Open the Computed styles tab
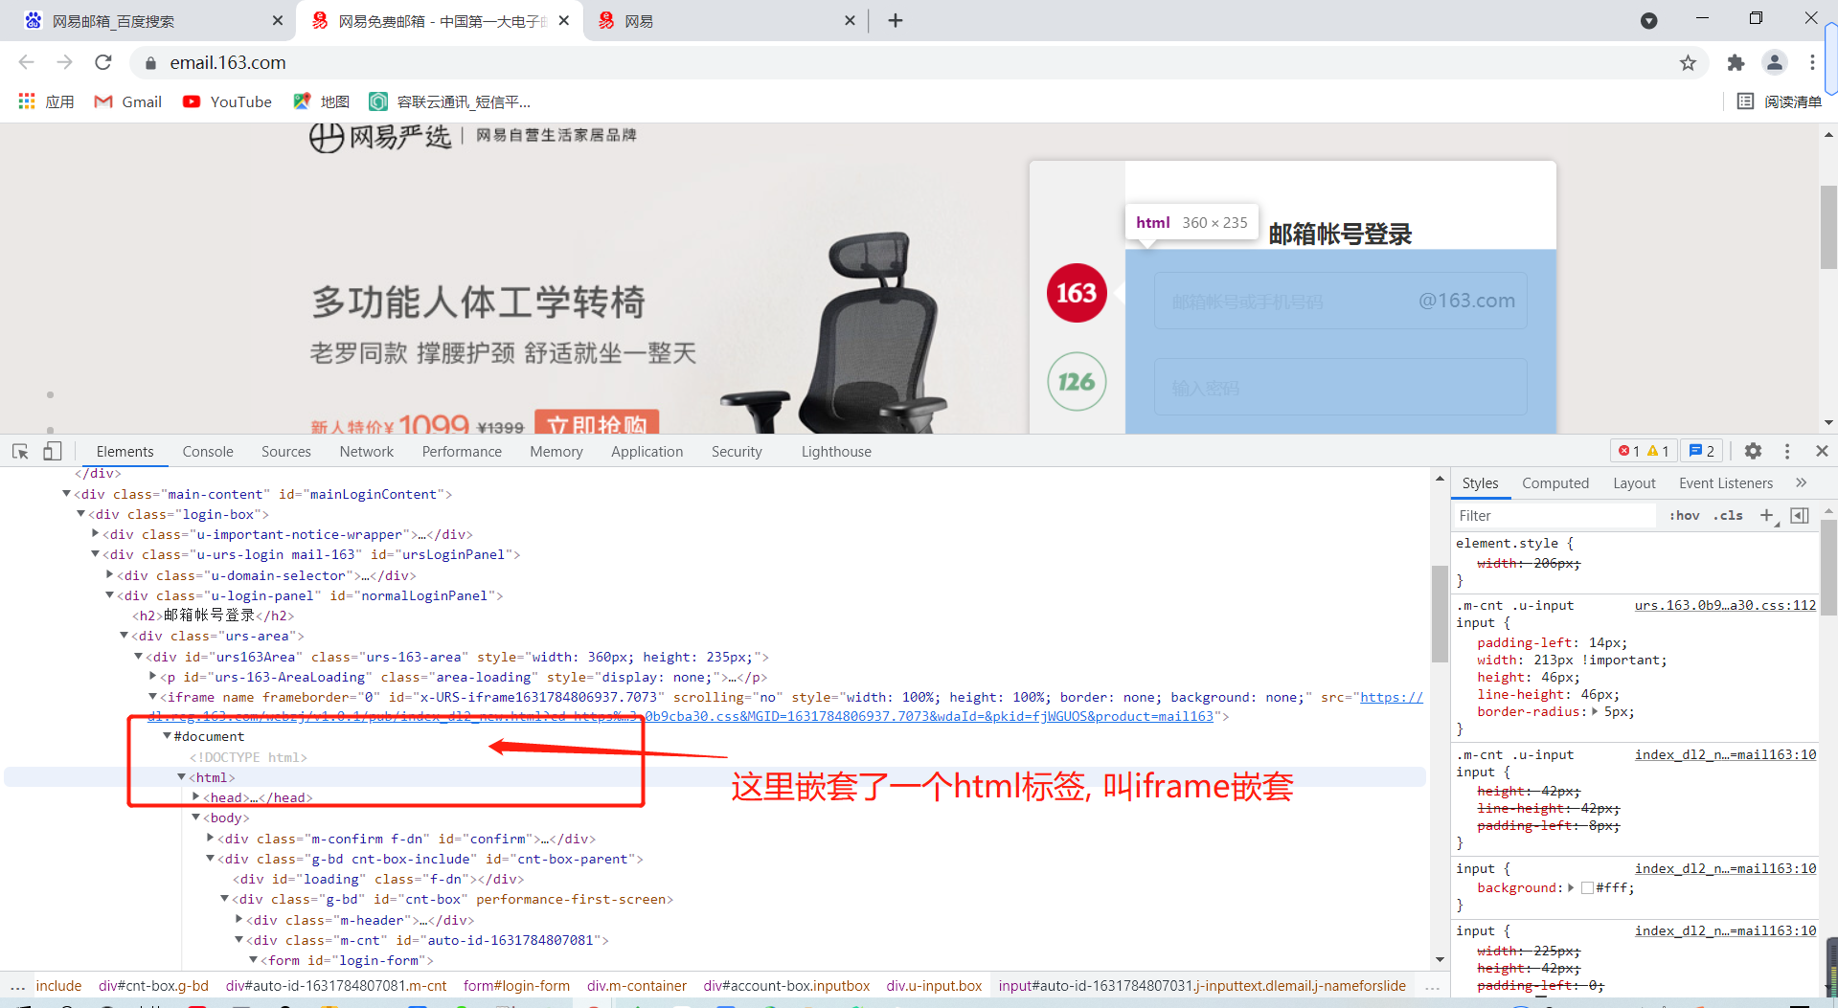Image resolution: width=1838 pixels, height=1008 pixels. 1555,483
